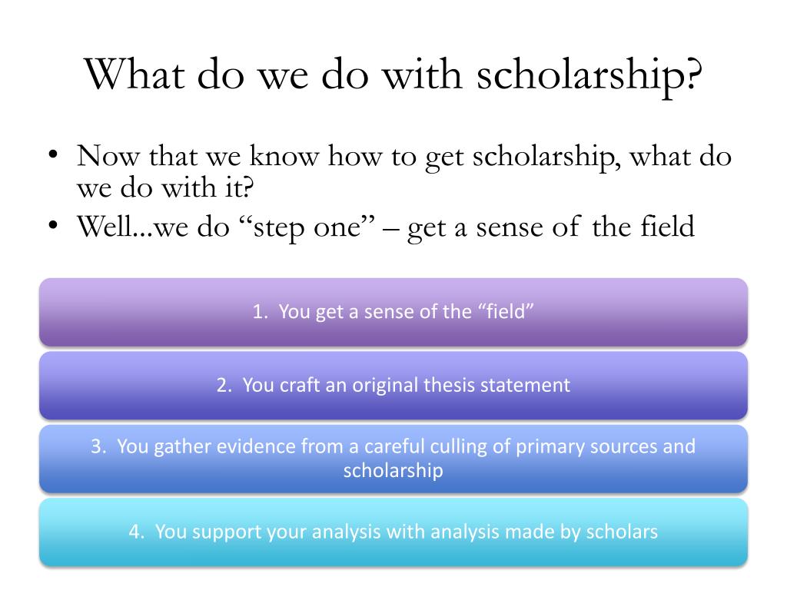
Task: Click the number "4." in the cyan box
Action: 137,532
